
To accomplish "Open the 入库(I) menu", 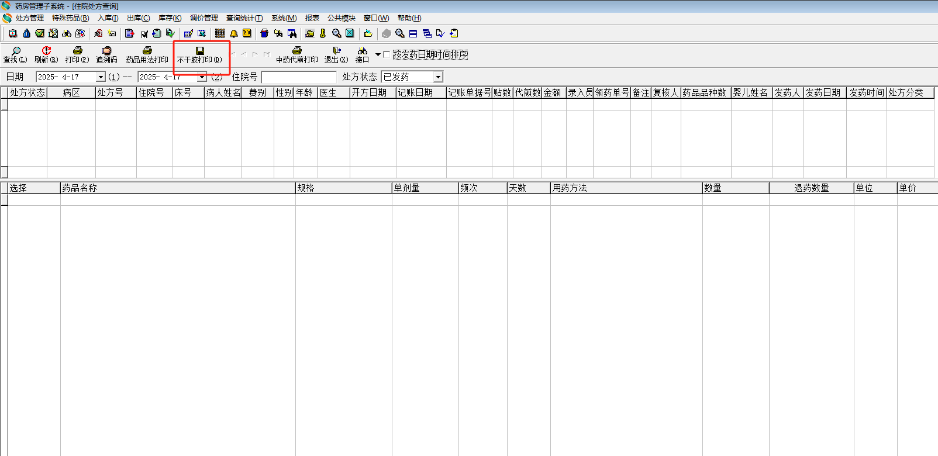I will tap(108, 18).
